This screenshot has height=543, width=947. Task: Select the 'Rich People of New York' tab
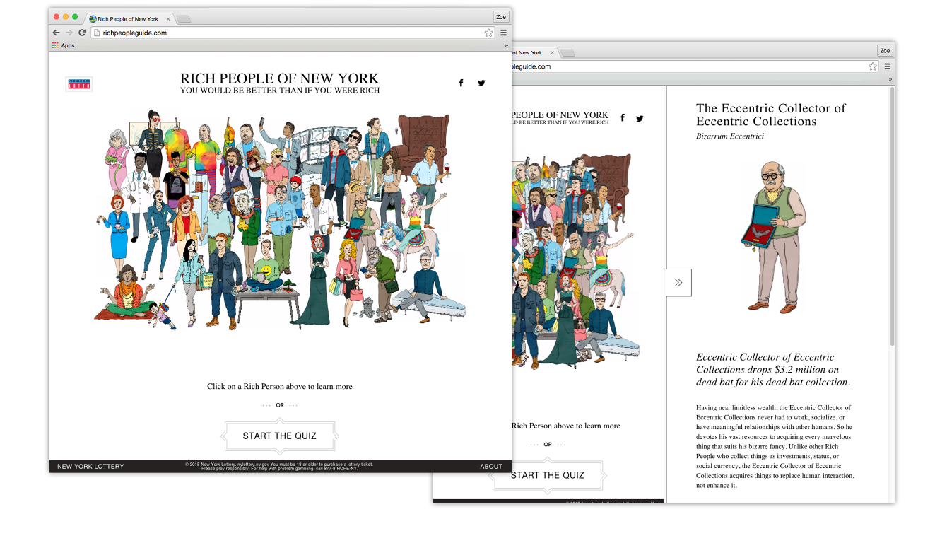pos(128,19)
